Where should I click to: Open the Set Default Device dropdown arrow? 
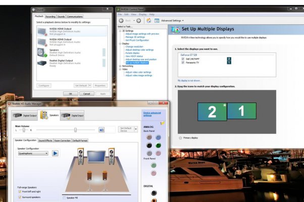136,129
